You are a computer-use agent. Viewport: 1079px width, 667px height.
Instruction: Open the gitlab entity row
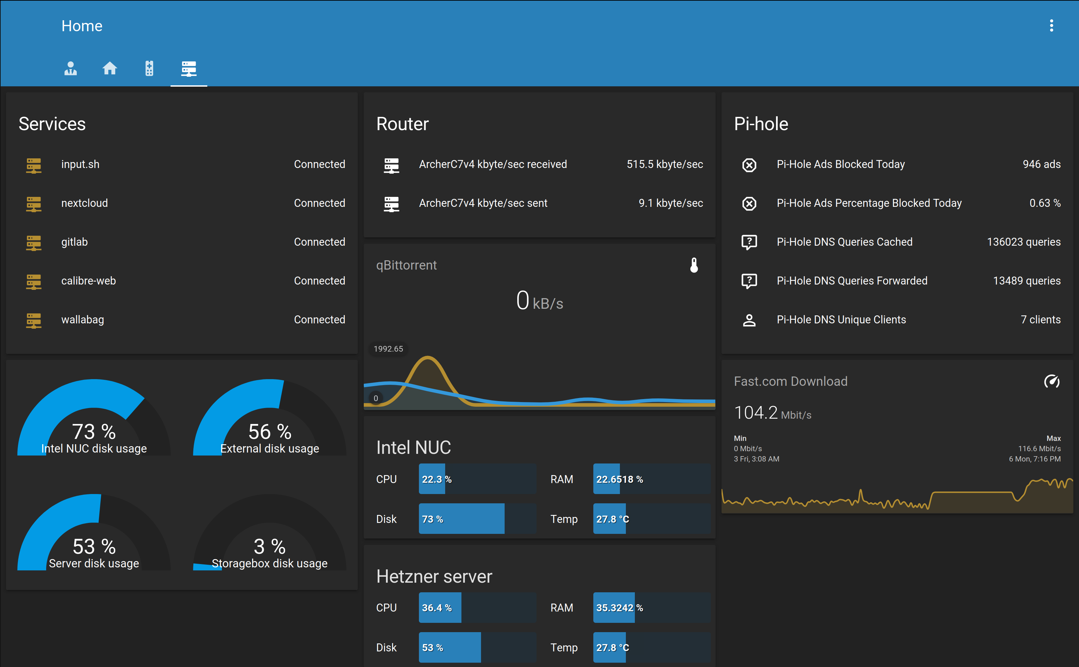[x=182, y=242]
